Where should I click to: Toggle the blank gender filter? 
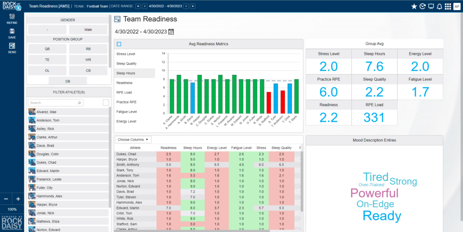coord(47,29)
